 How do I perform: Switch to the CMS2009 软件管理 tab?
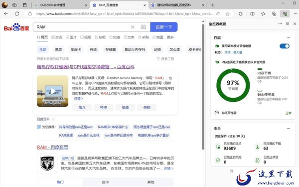(x=60, y=5)
